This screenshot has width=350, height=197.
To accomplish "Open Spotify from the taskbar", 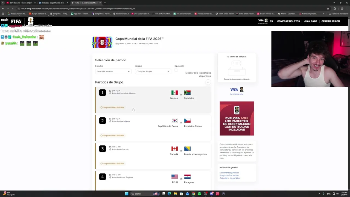I will coord(199,194).
